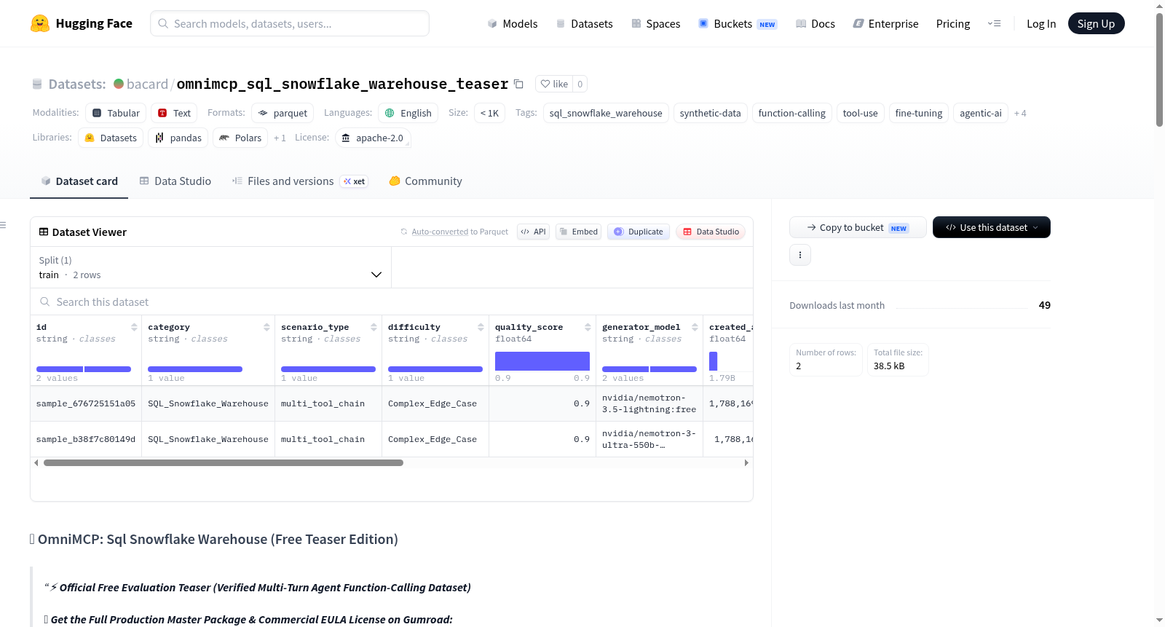
Task: Open the Use this dataset dropdown
Action: click(992, 227)
